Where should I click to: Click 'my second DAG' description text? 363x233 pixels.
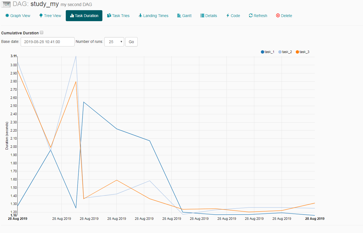click(76, 5)
